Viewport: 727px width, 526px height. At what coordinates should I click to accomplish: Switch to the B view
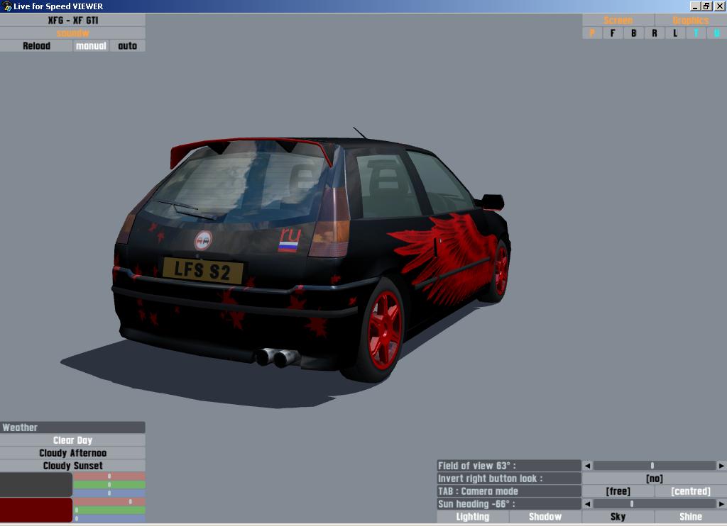[x=633, y=33]
